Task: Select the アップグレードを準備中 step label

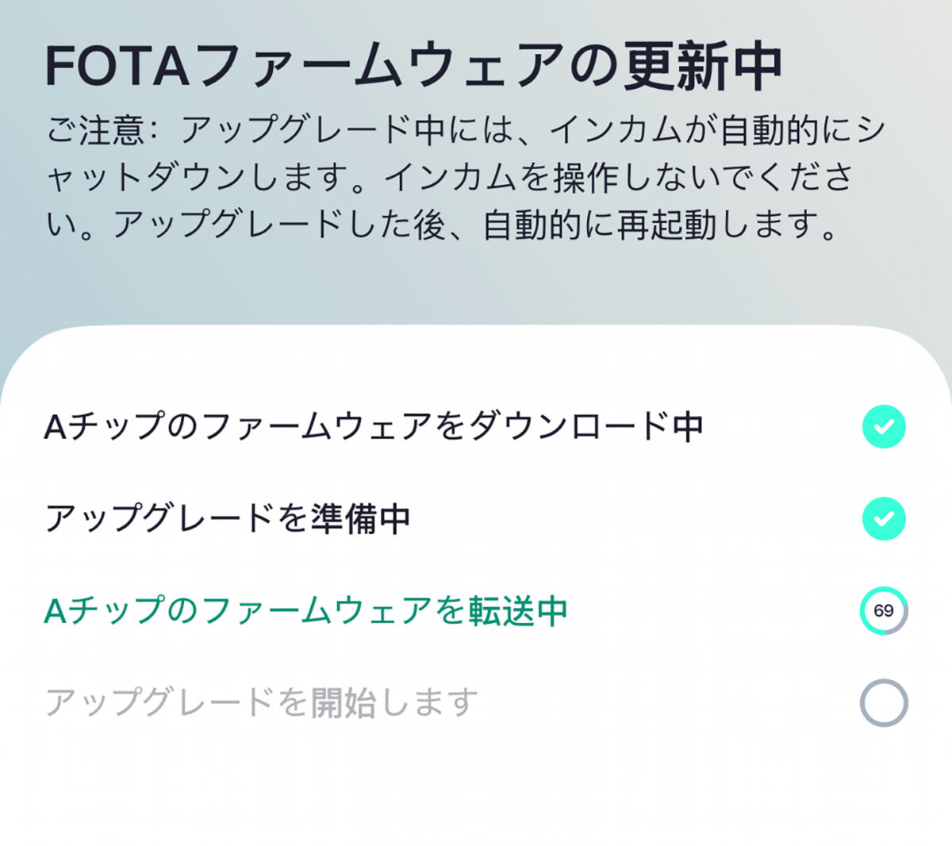Action: (x=228, y=519)
